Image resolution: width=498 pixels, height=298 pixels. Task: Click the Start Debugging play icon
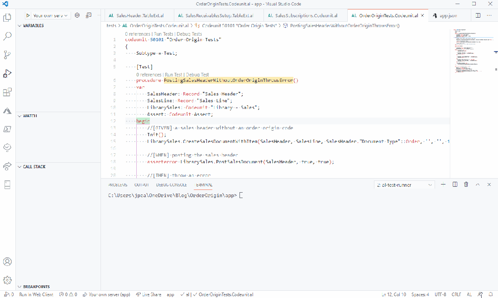tap(28, 15)
